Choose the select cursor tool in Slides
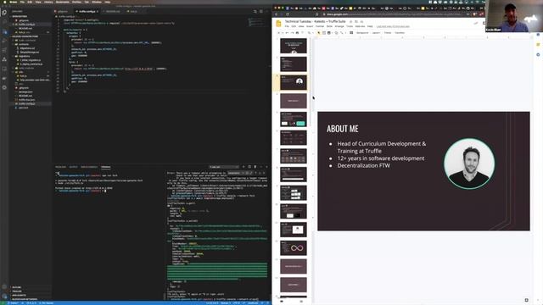The height and width of the screenshot is (305, 543). point(319,33)
